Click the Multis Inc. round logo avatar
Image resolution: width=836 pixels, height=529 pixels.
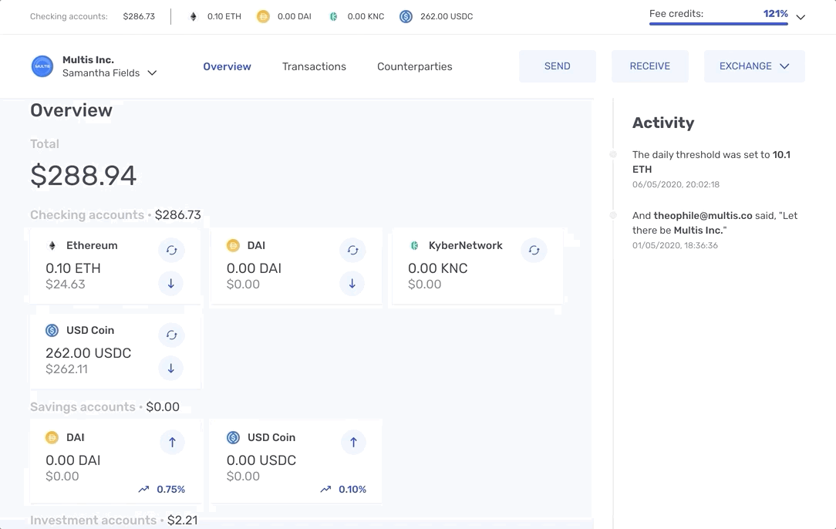pos(42,66)
